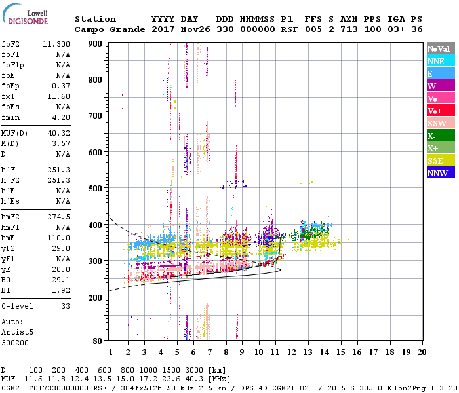
Task: Click the X+ light green legend swatch
Action: point(440,148)
